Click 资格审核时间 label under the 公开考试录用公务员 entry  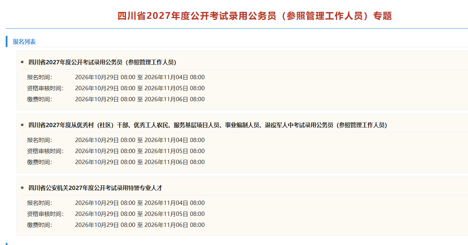pos(45,88)
